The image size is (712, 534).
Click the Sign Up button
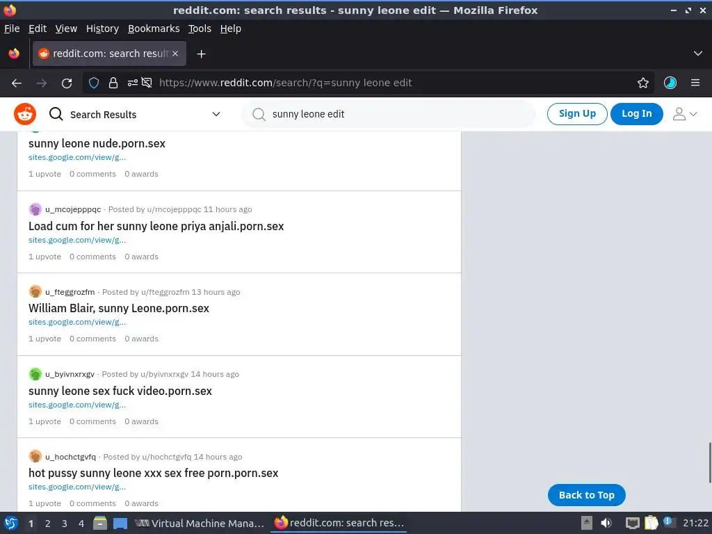click(577, 113)
